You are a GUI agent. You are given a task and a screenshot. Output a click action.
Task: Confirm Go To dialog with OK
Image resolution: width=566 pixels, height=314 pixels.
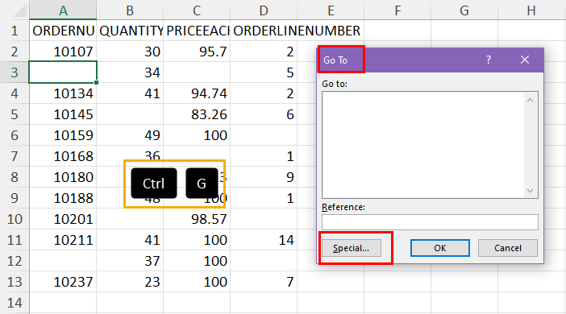[440, 248]
